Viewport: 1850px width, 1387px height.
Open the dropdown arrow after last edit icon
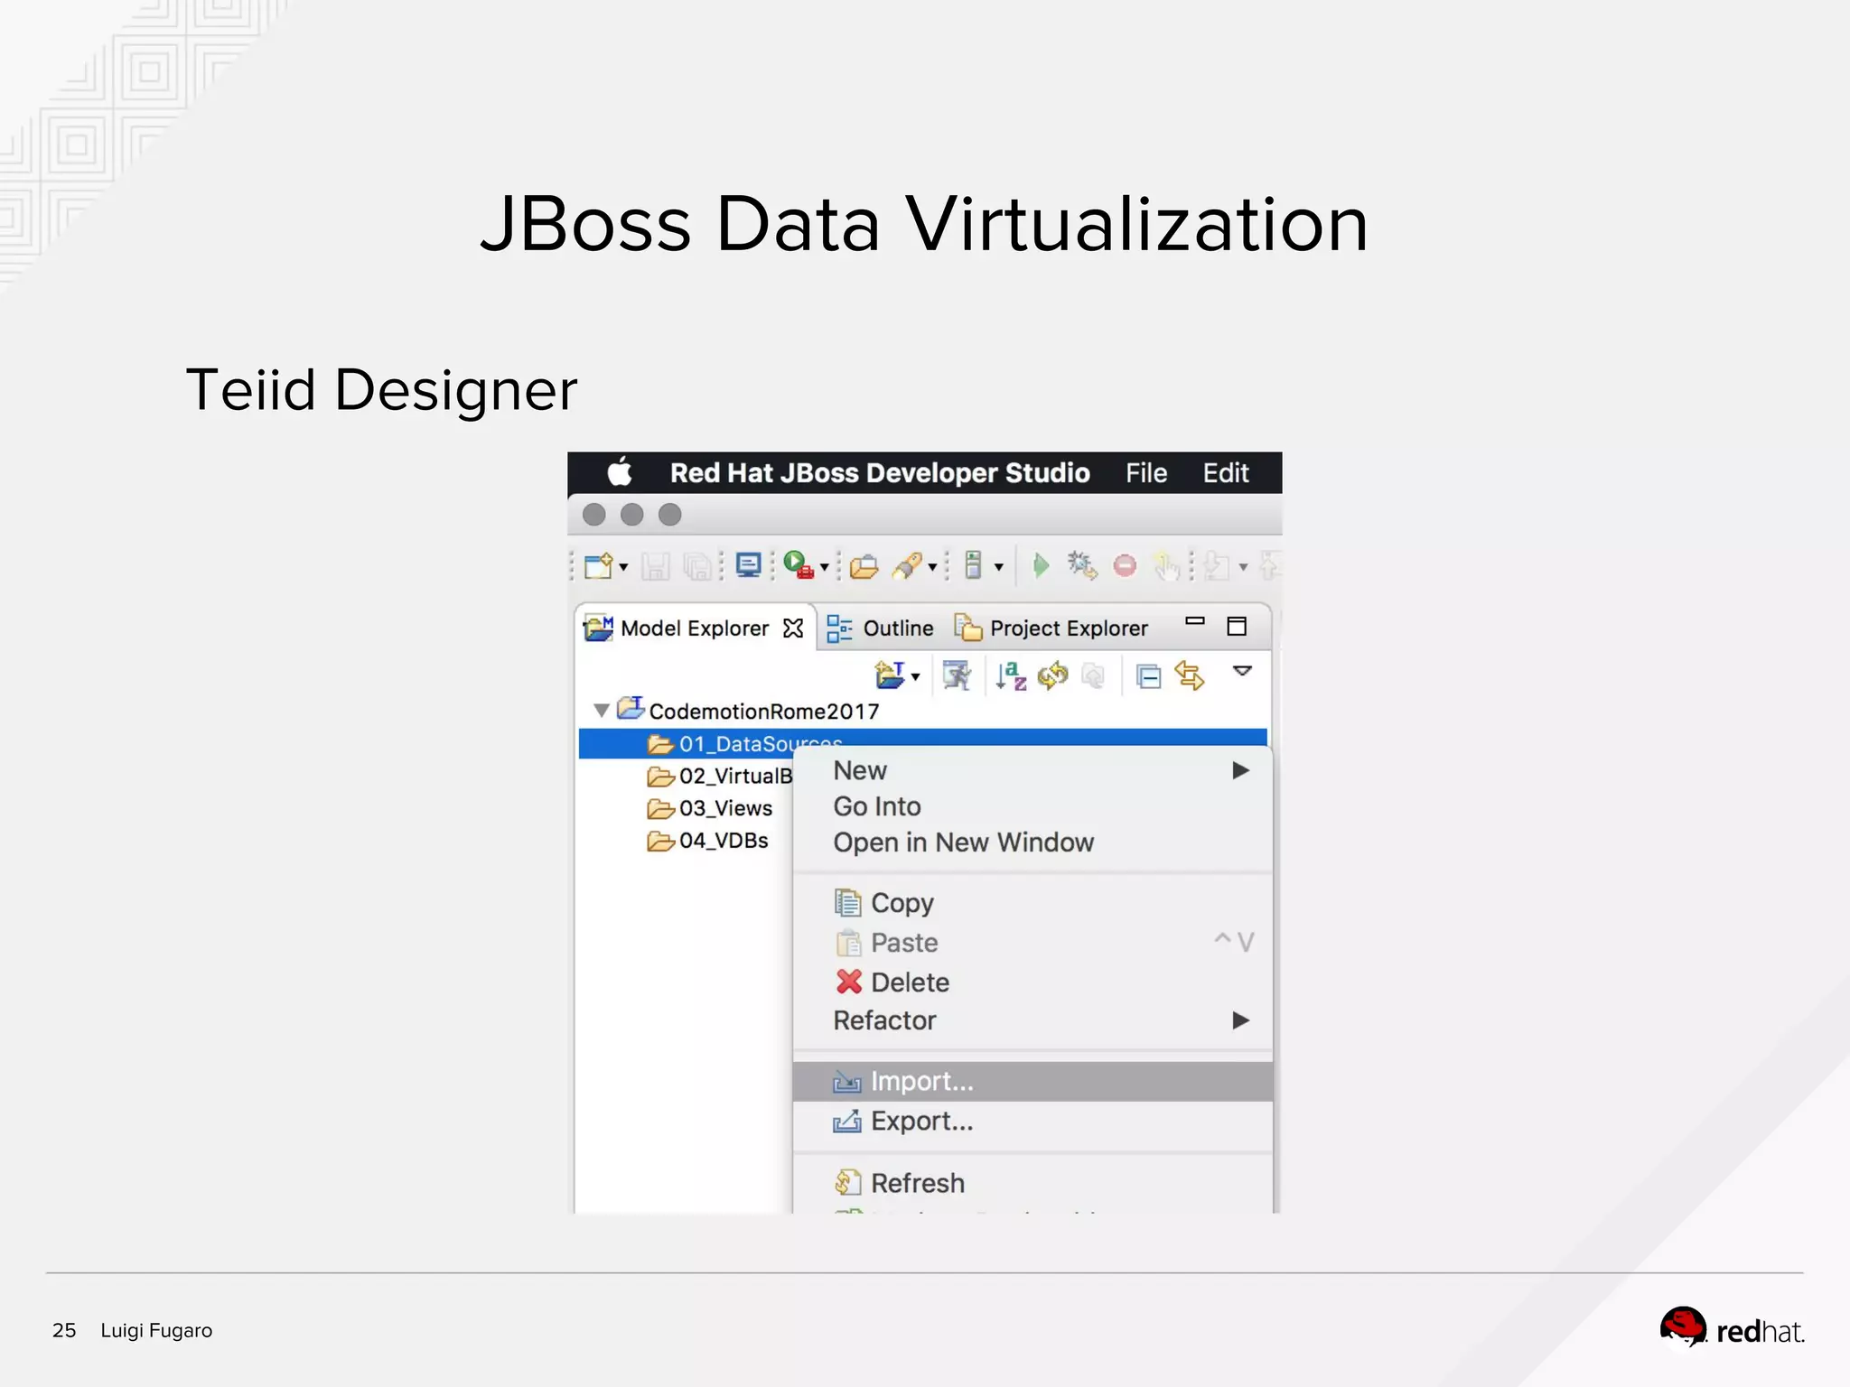coord(1243,568)
